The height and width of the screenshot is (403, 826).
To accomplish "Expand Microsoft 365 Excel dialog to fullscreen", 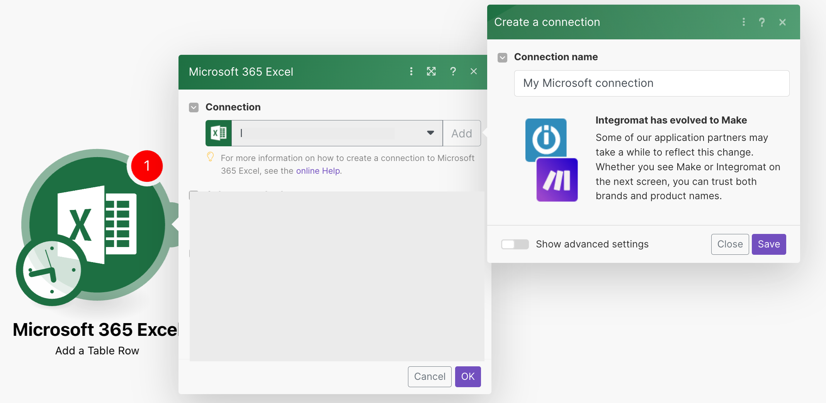I will (x=431, y=71).
